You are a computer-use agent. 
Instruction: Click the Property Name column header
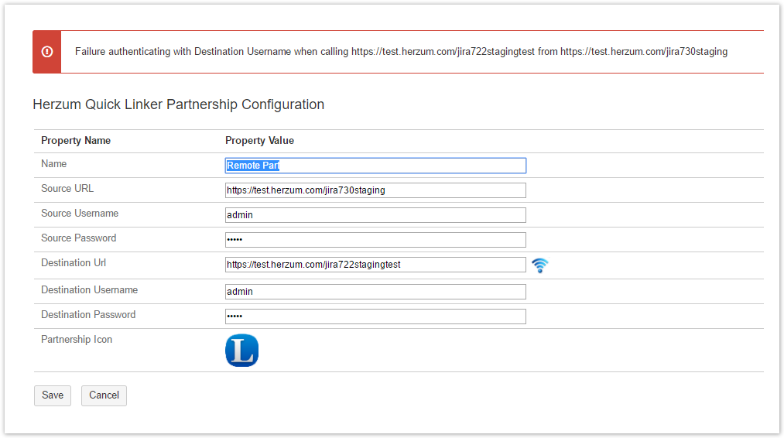pos(76,141)
